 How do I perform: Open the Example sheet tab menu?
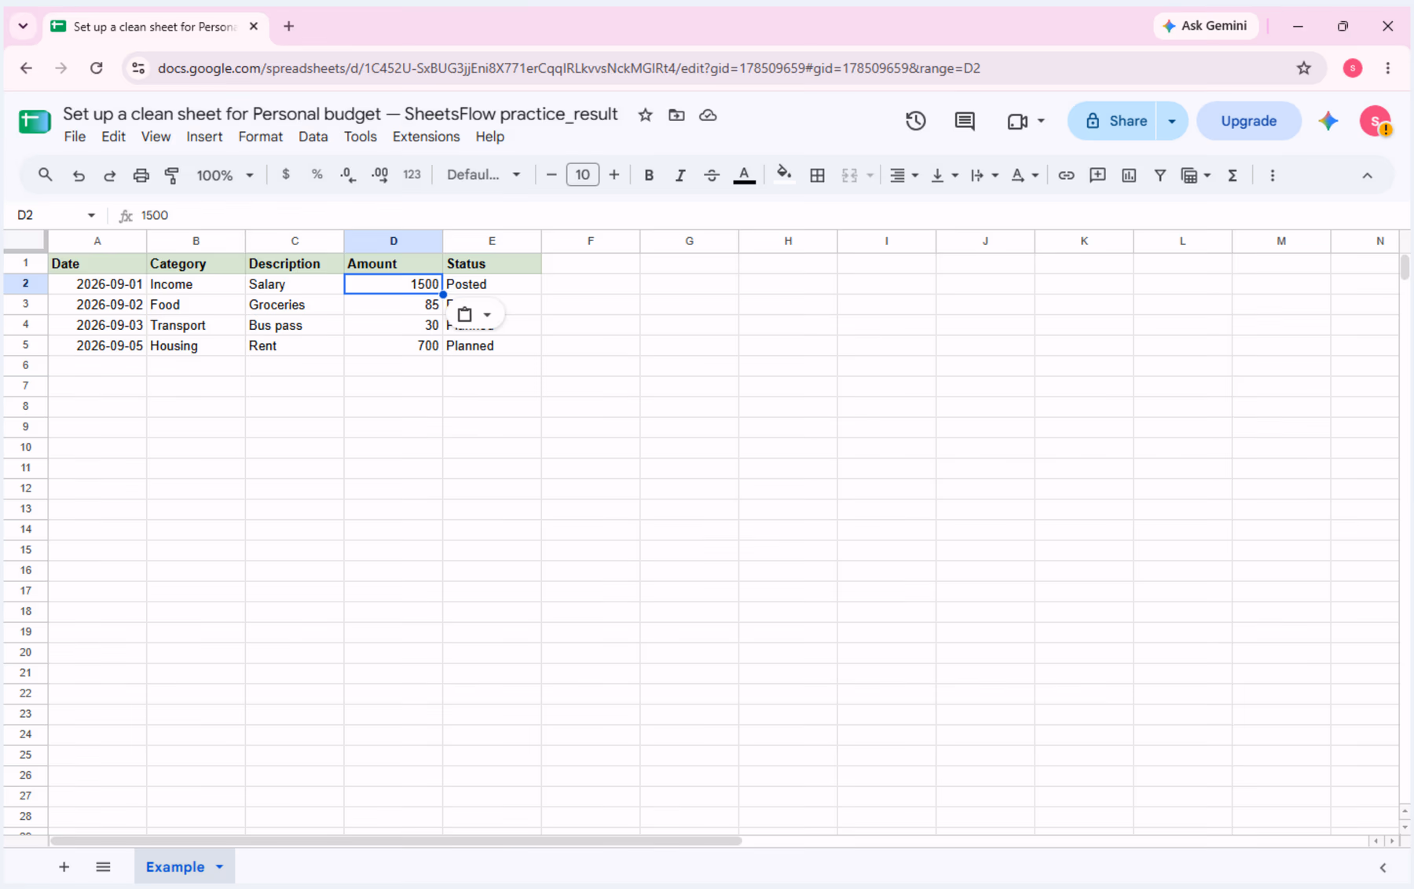pos(220,867)
